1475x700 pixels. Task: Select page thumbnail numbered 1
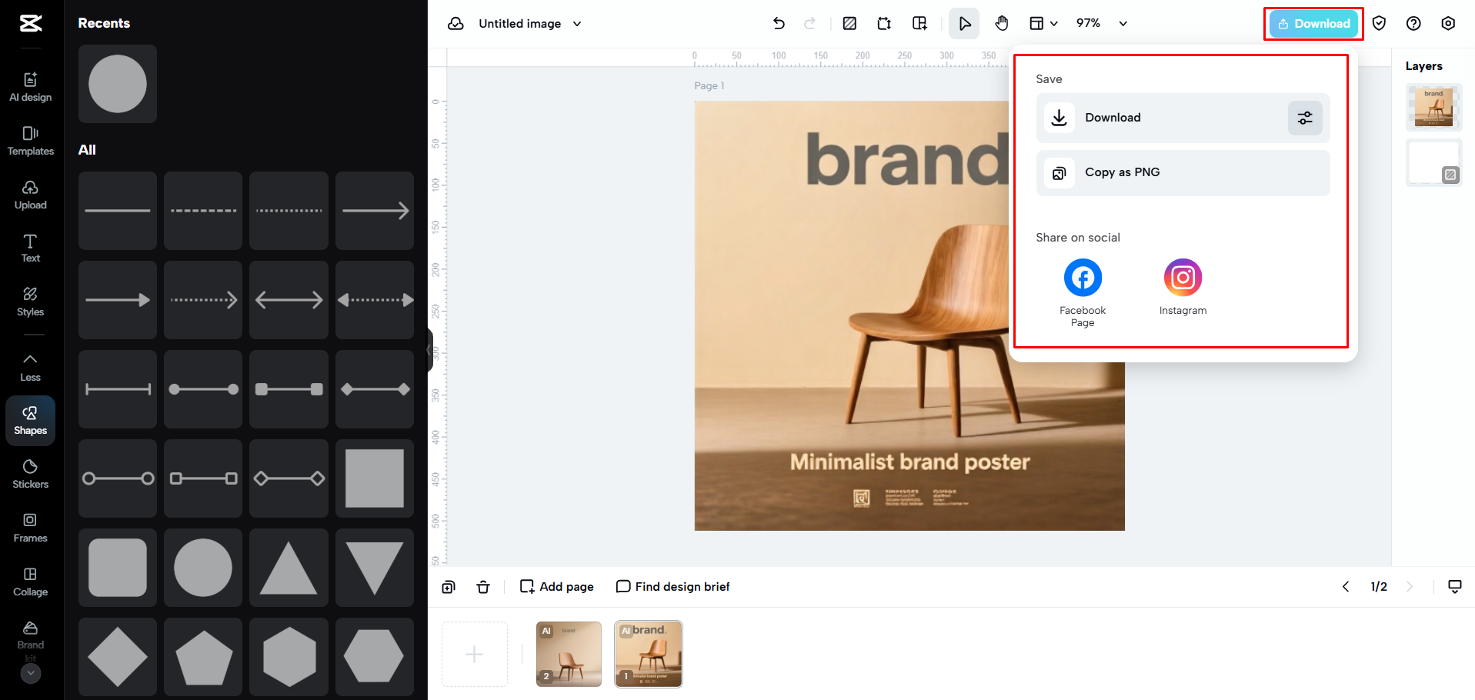tap(649, 654)
